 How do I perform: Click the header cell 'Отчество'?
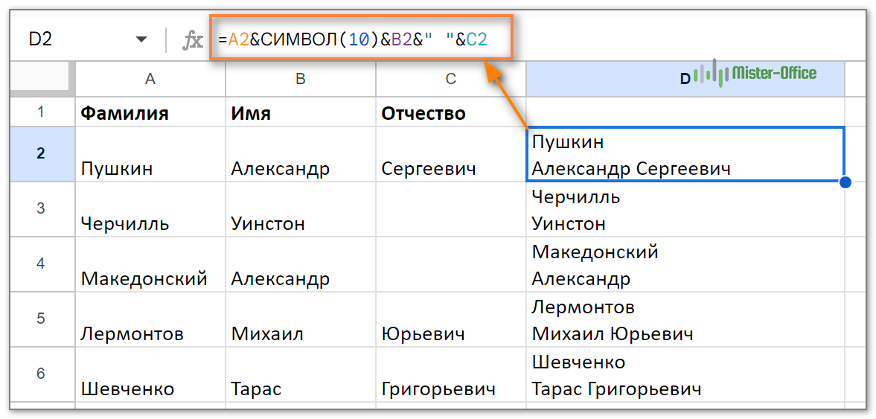pos(451,112)
